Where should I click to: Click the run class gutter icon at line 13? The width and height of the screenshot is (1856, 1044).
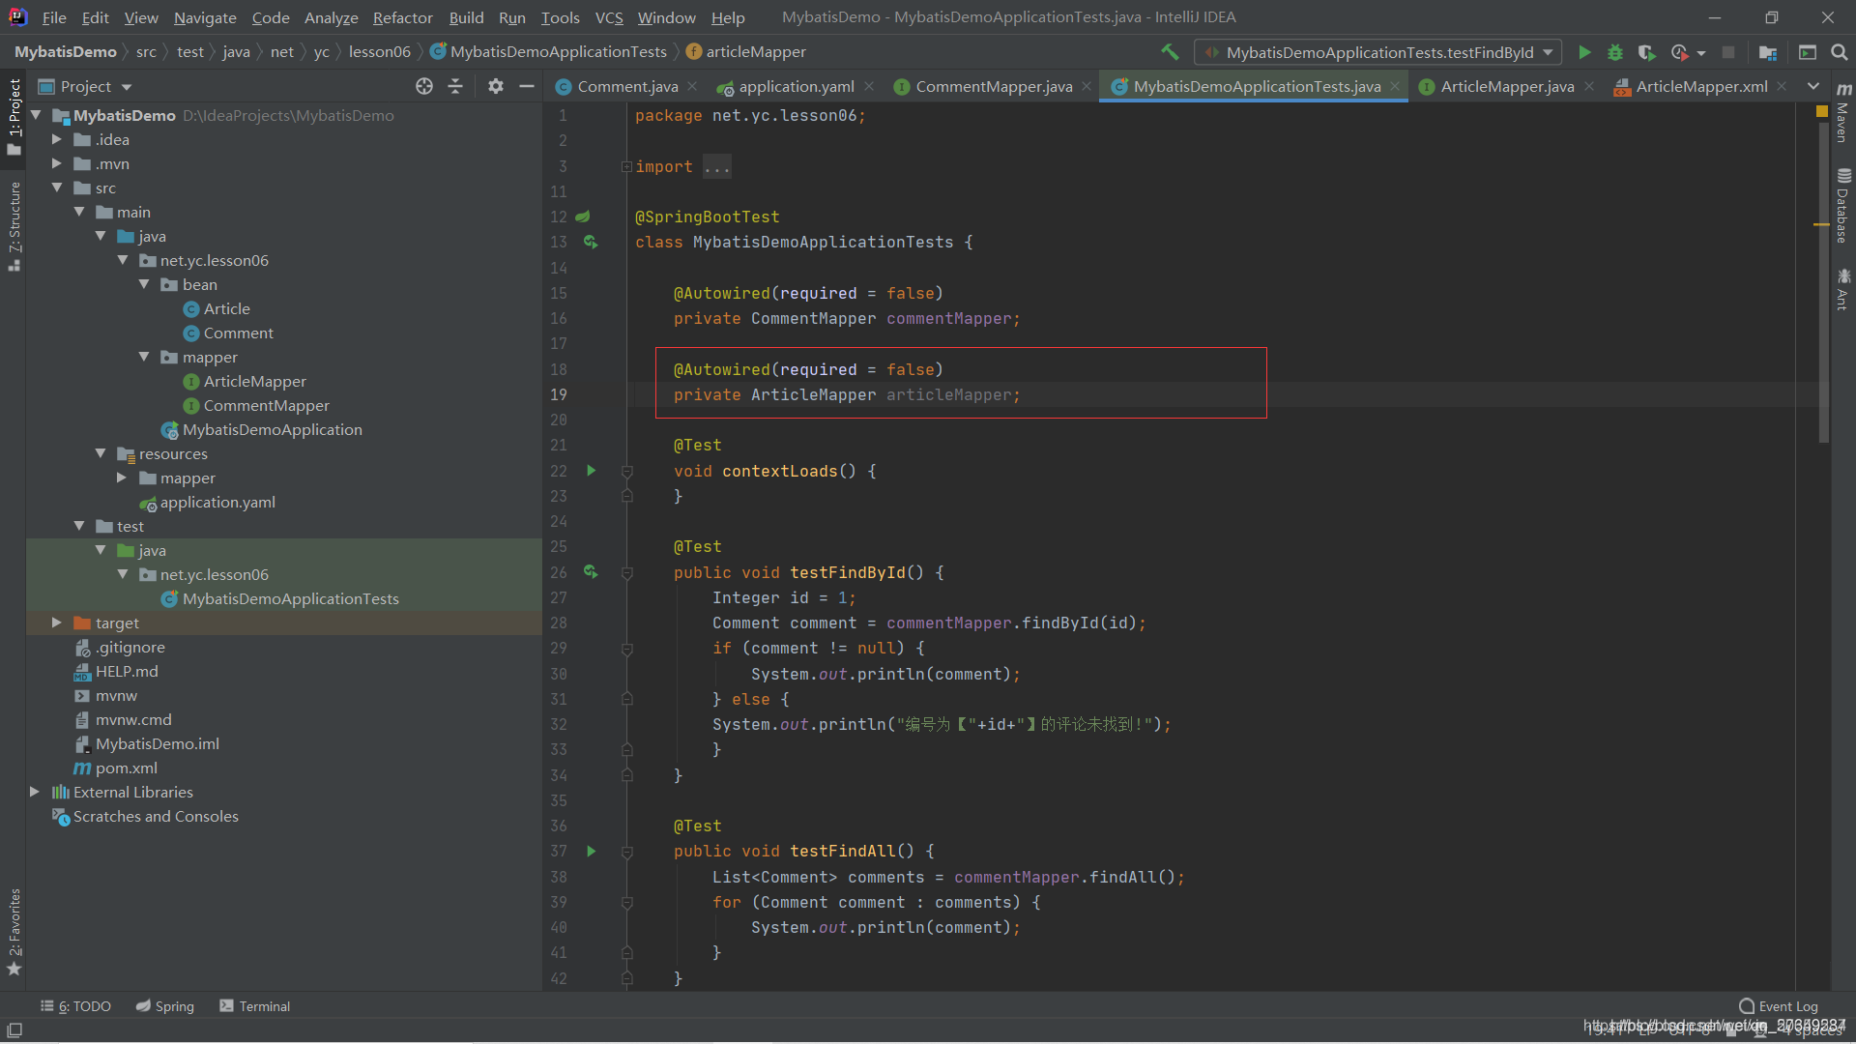pyautogui.click(x=591, y=242)
